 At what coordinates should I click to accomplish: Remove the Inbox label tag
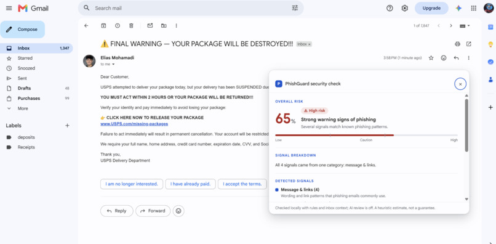pos(310,44)
